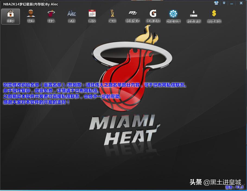Image resolution: width=247 pixels, height=191 pixels.
Task: Switch to the 主页 tab
Action: [11, 16]
